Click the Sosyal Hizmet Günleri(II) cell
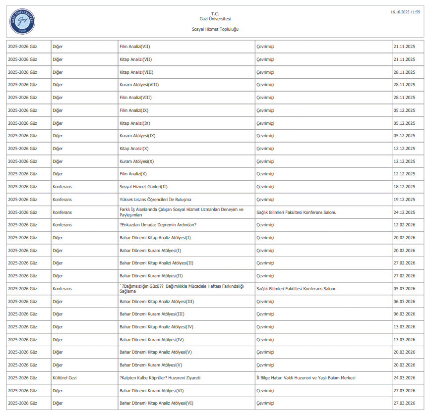Image resolution: width=430 pixels, height=417 pixels. (x=143, y=187)
